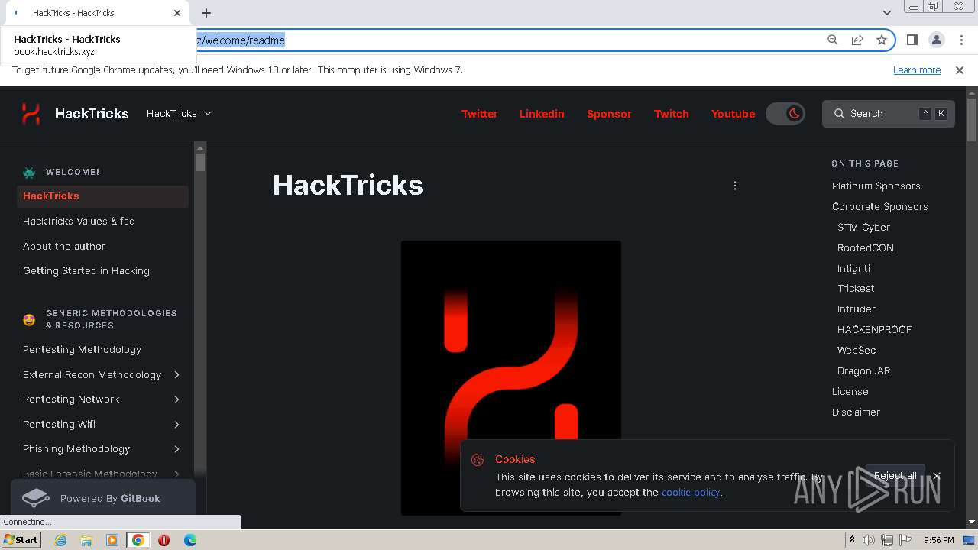Open the Twitch link
The image size is (978, 550).
pos(672,113)
